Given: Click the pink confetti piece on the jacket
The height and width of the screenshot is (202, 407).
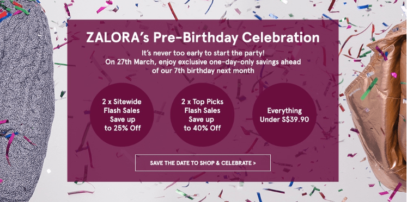Looking at the screenshot, I should point(394,75).
